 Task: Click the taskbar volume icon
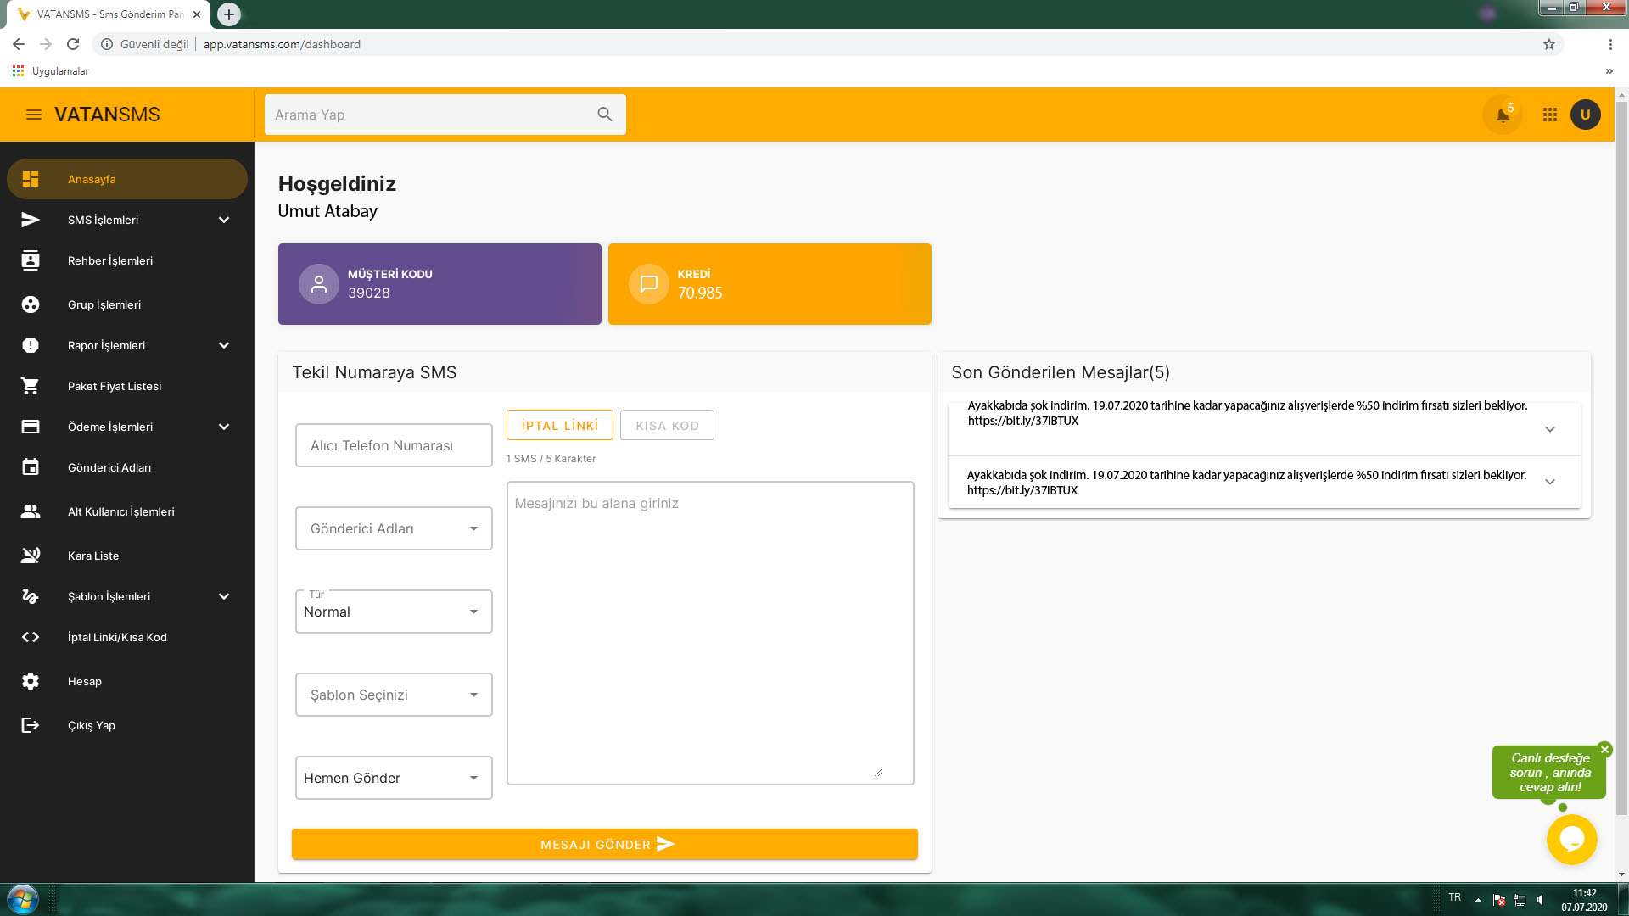(x=1540, y=900)
